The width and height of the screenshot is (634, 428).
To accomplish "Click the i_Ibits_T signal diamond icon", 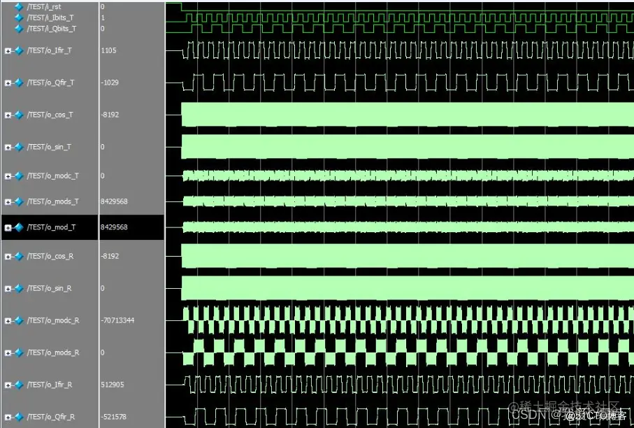I will [x=19, y=17].
